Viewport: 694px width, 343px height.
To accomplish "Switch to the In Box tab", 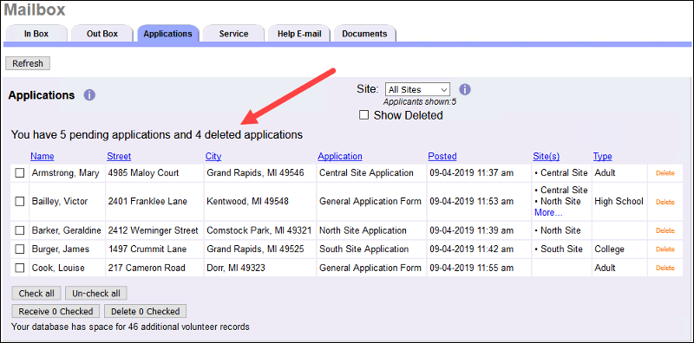I will pyautogui.click(x=36, y=34).
